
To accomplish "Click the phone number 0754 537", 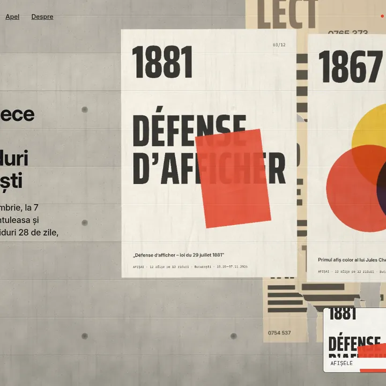I will 279,333.
